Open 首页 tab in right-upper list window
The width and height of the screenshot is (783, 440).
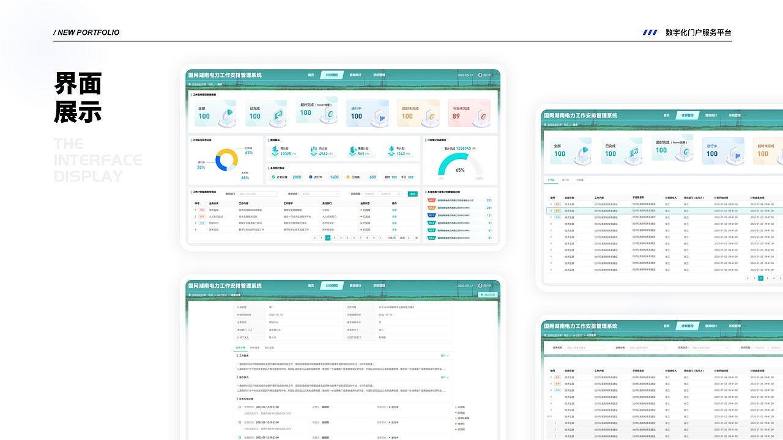click(666, 116)
